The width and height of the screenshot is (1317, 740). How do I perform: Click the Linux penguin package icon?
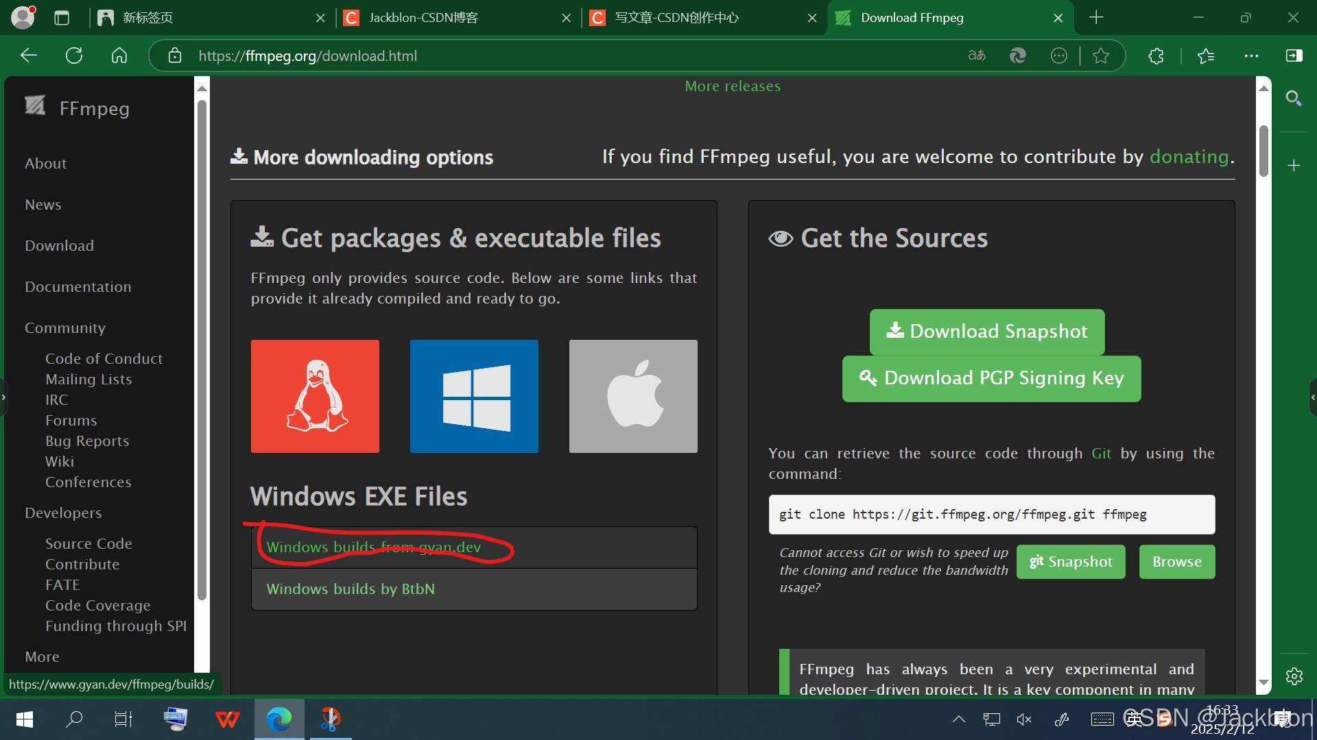315,396
